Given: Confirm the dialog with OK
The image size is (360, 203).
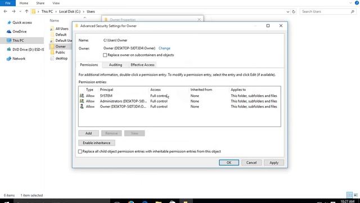Looking at the screenshot, I should point(229,162).
